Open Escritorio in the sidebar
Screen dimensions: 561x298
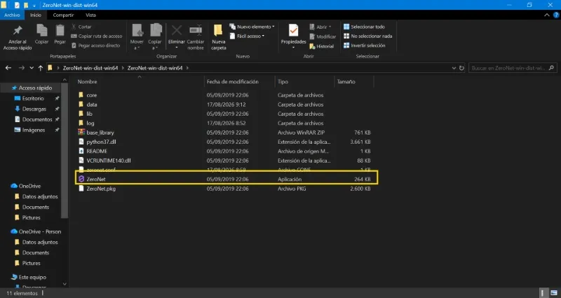click(x=32, y=98)
